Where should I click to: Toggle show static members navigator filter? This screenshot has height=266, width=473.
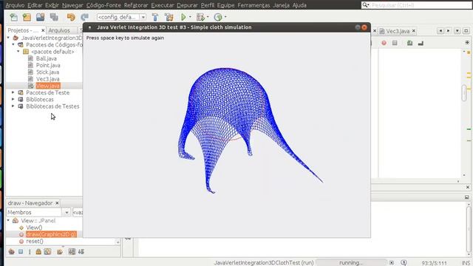pos(30,251)
